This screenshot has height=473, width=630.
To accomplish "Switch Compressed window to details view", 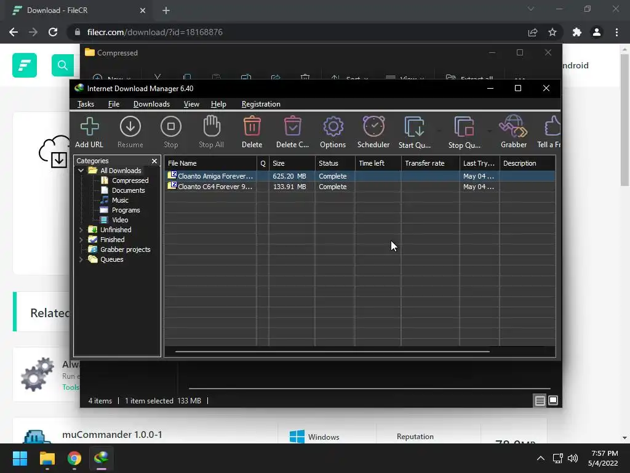I will pyautogui.click(x=540, y=400).
